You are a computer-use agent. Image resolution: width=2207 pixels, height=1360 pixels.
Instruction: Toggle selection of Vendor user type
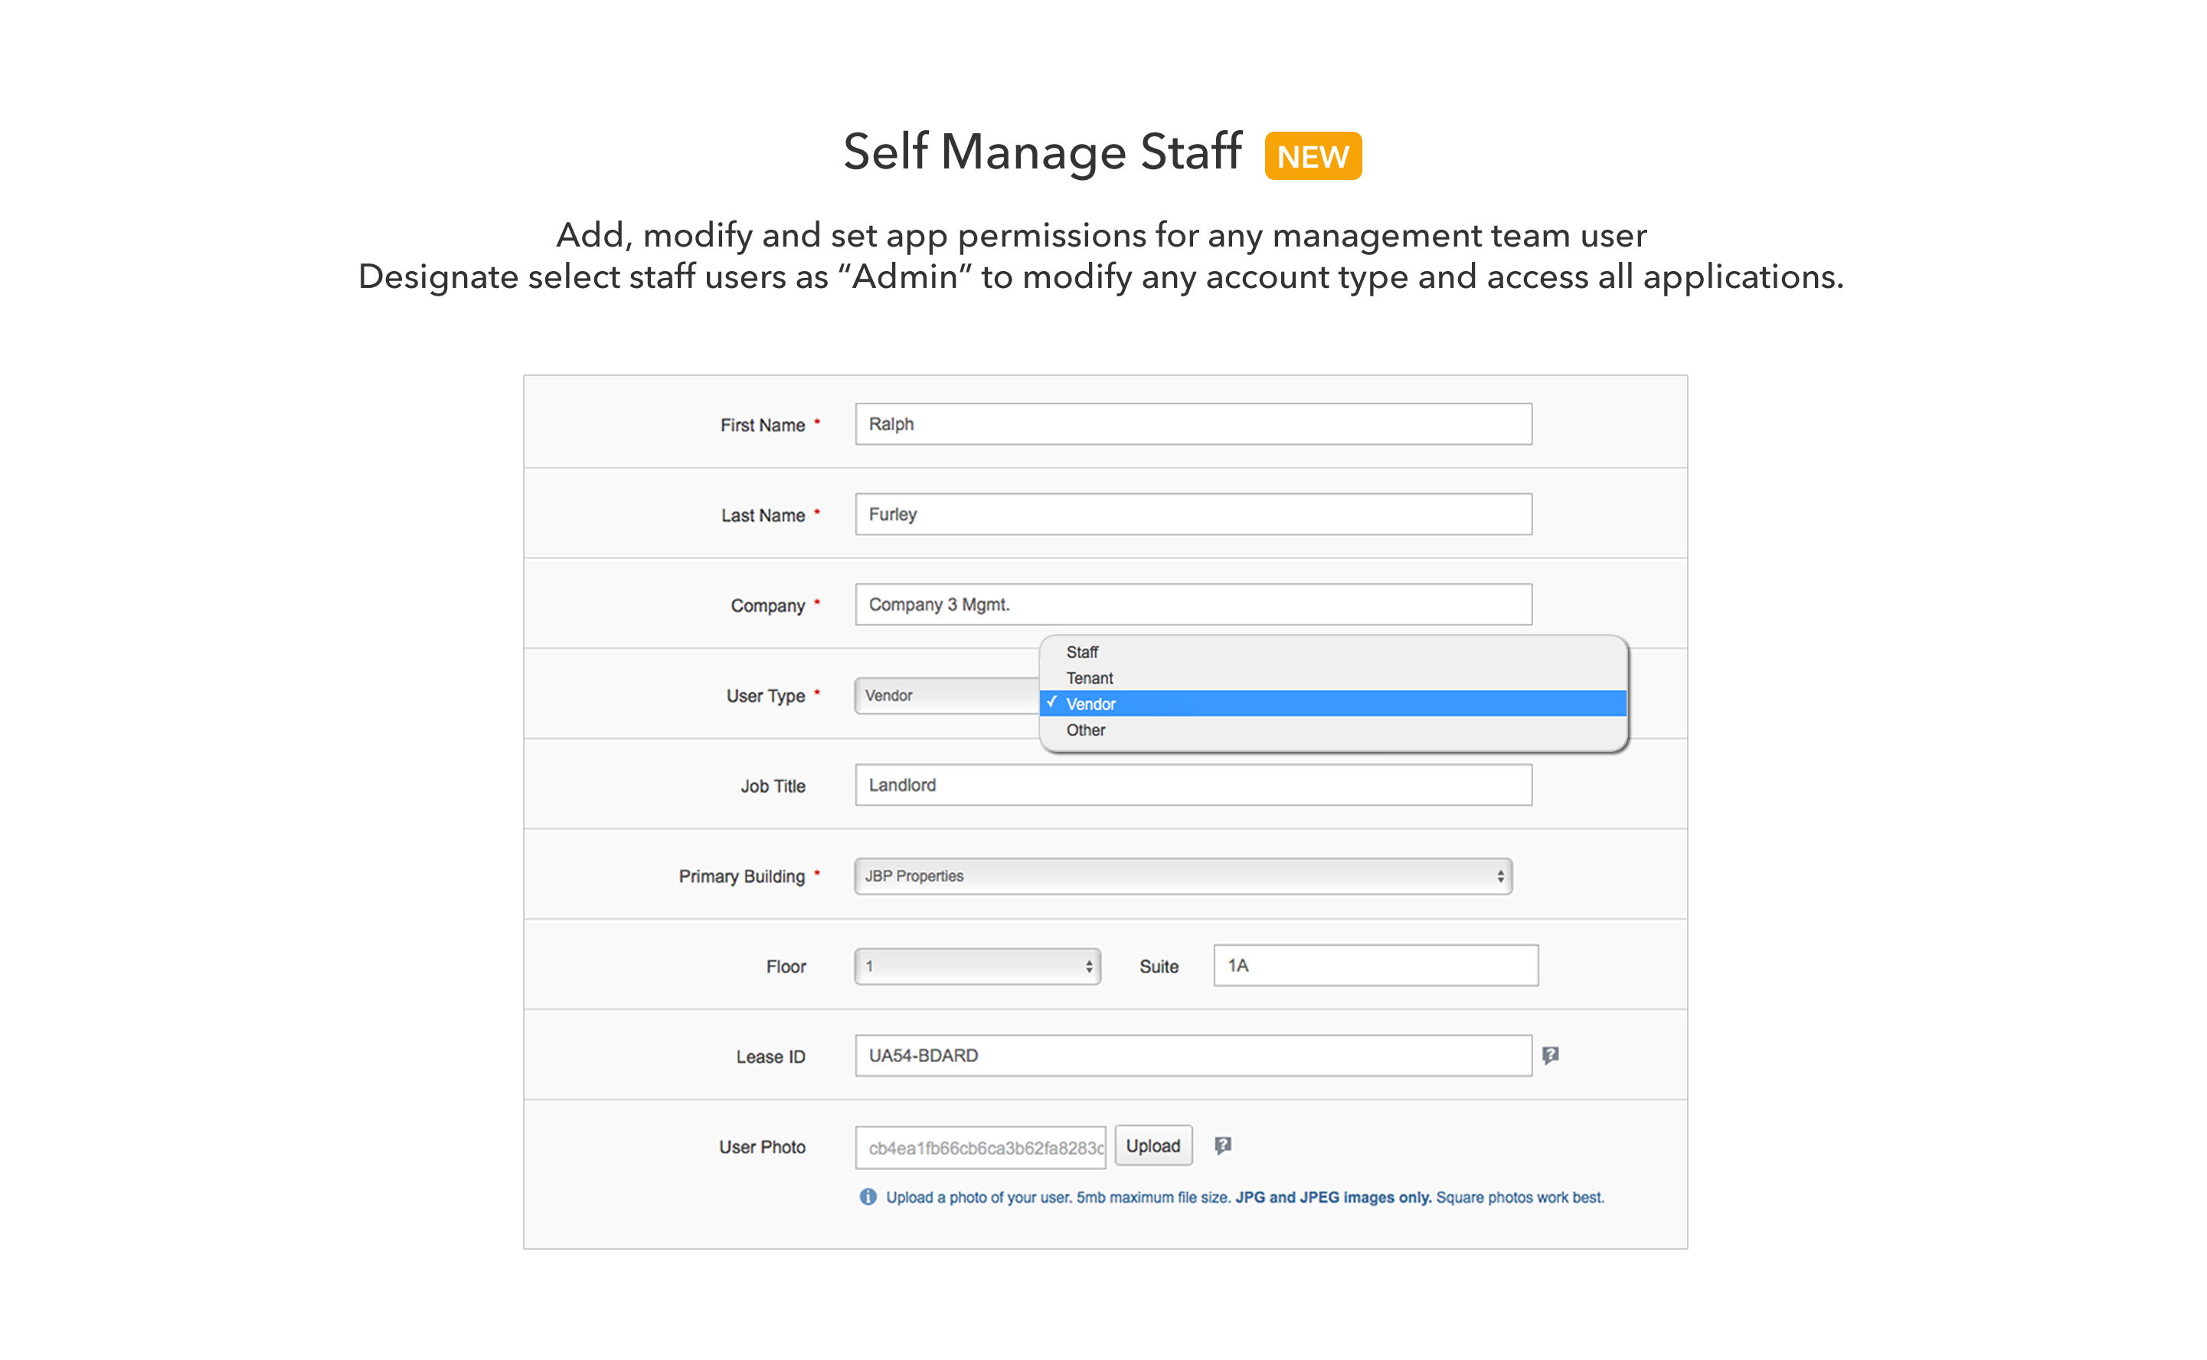(x=1332, y=703)
